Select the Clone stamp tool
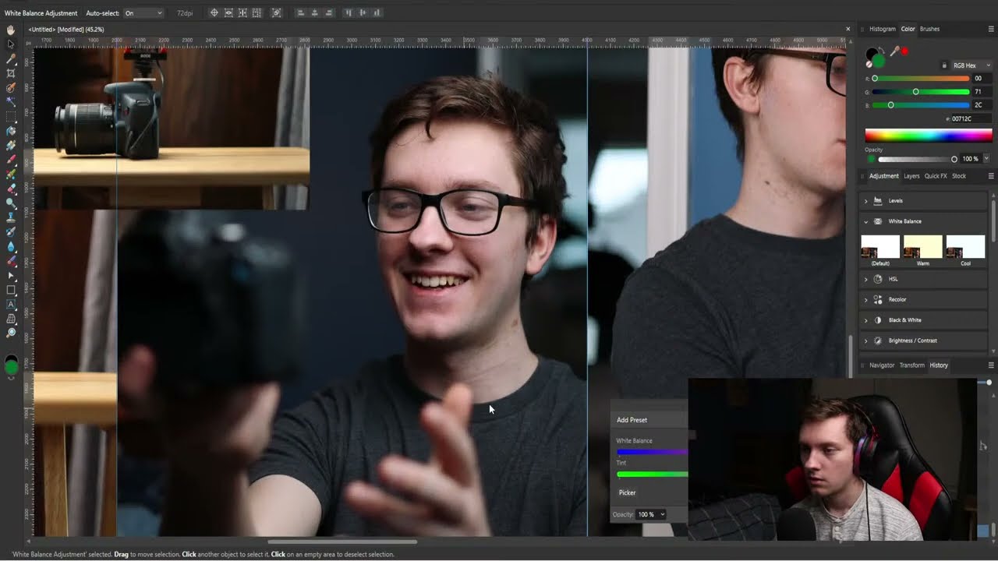This screenshot has width=998, height=561. [x=11, y=217]
